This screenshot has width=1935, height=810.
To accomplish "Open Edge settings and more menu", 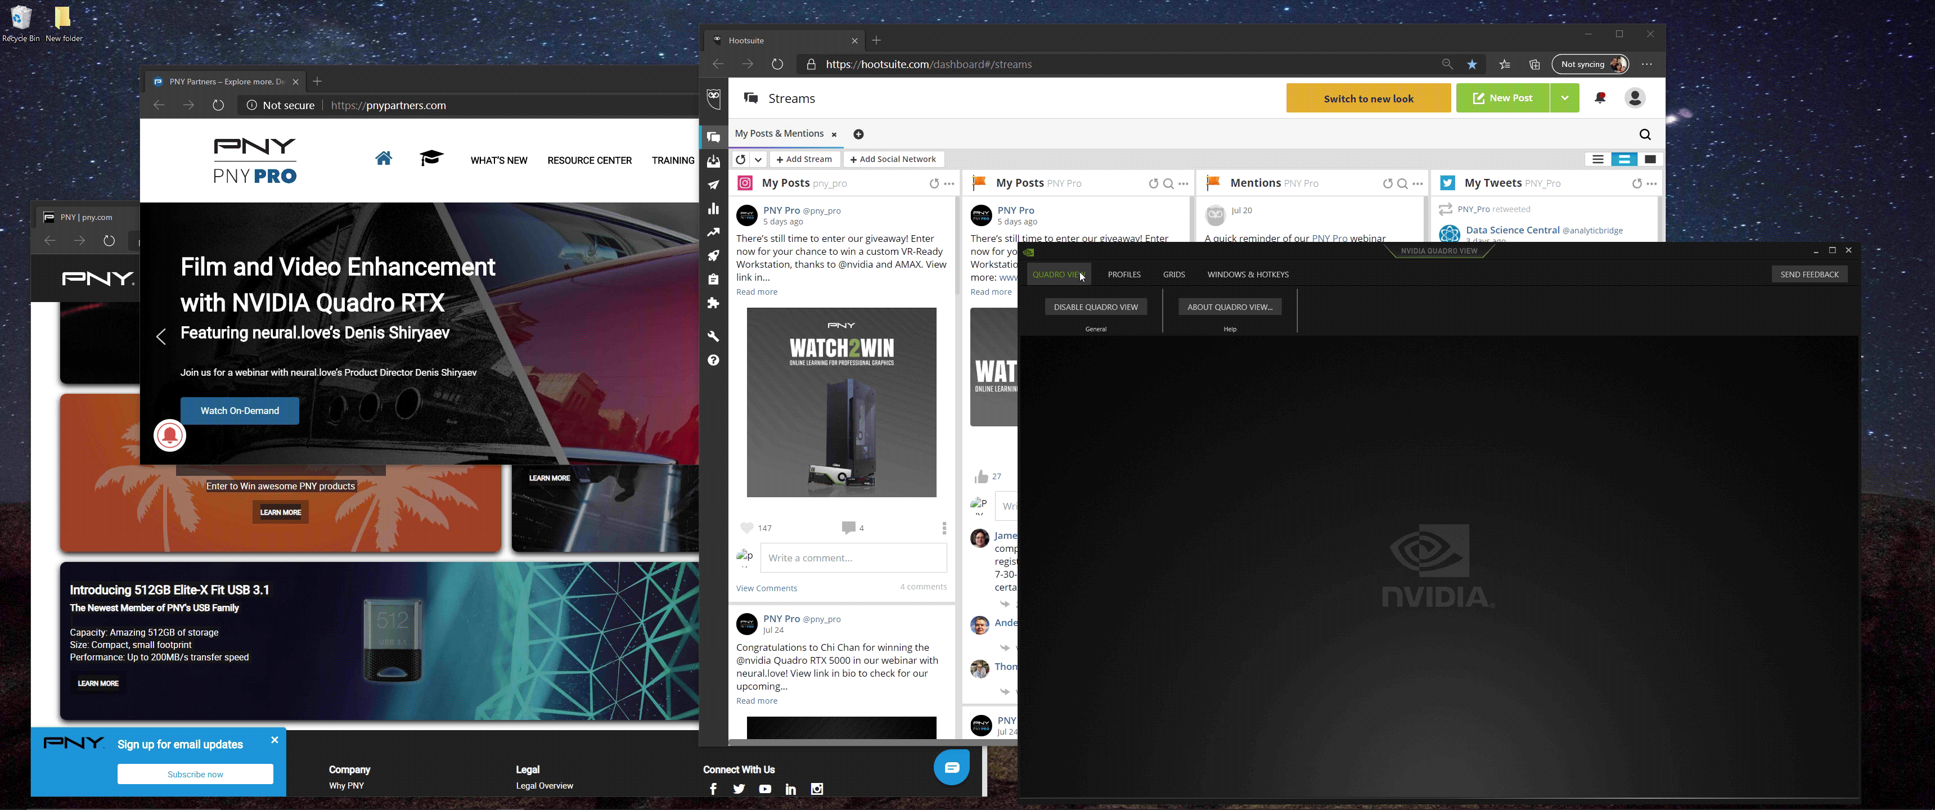I will pyautogui.click(x=1646, y=65).
